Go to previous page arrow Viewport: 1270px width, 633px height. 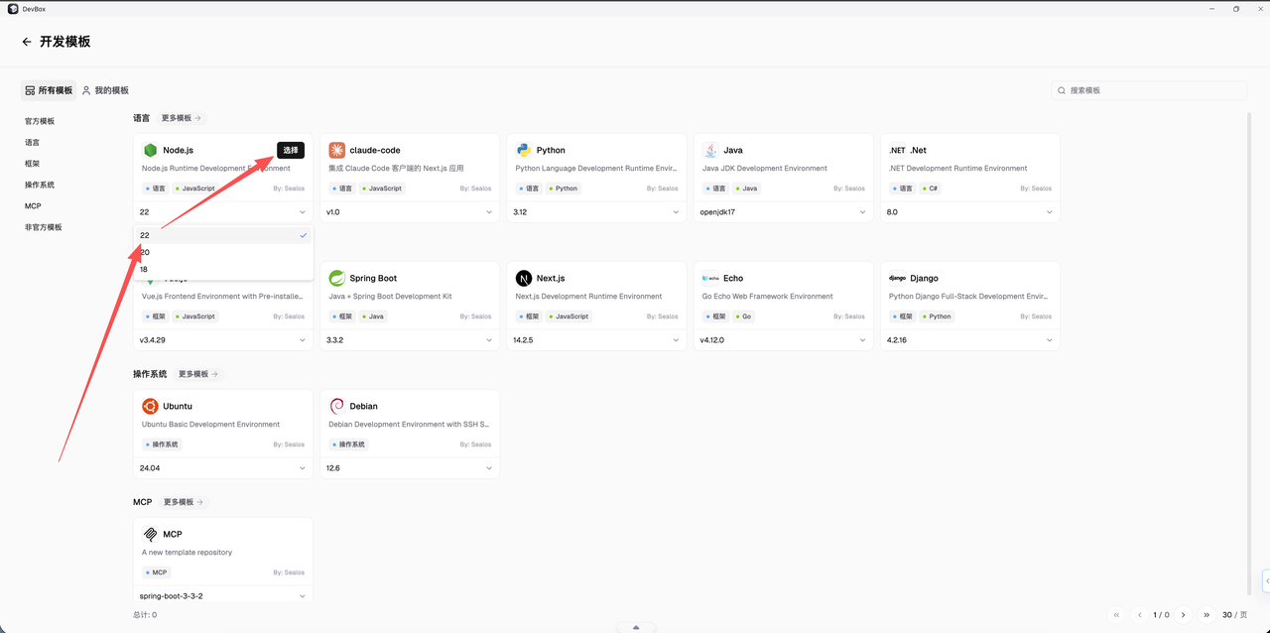[1139, 615]
